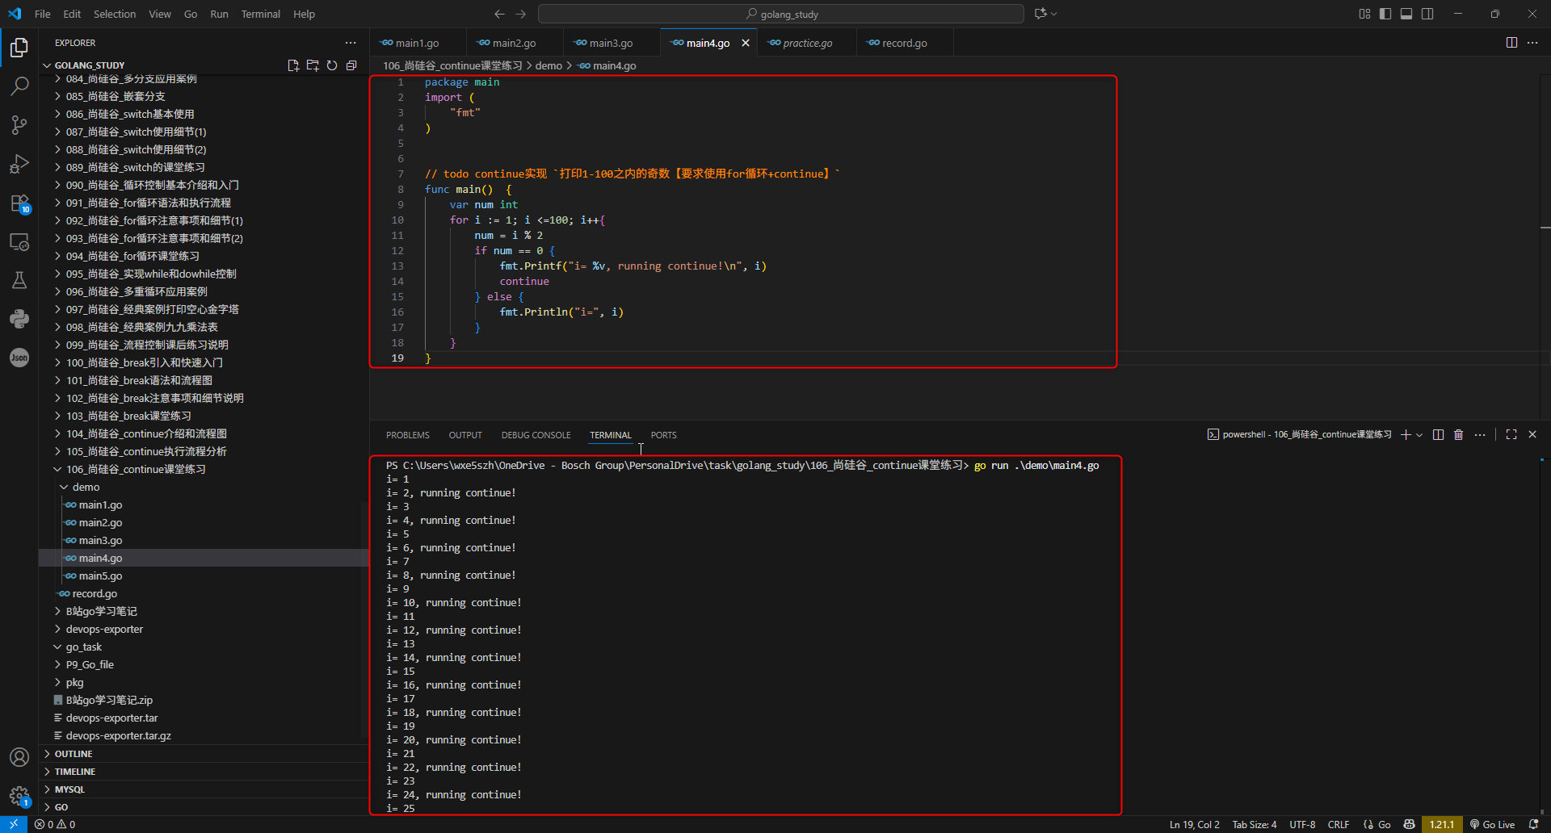Screen dimensions: 1551x833
Task: Go back in navigation history
Action: coord(499,14)
